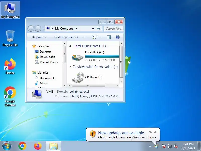This screenshot has height=151, width=201.
Task: Click navigation pane scroll down arrow
Action: point(65,85)
